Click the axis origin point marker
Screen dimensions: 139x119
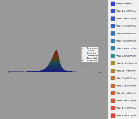point(9,72)
